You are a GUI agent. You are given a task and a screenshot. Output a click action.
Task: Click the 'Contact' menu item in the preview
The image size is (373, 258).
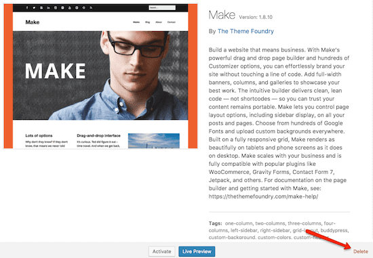172,22
